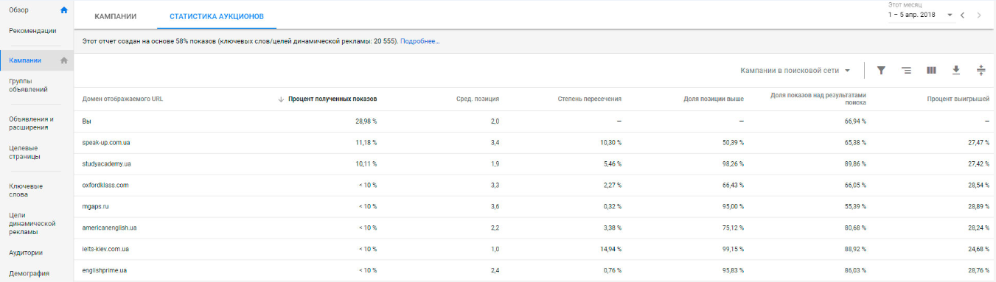Open Группы объявлений in the sidebar
The height and width of the screenshot is (282, 996).
(x=29, y=85)
